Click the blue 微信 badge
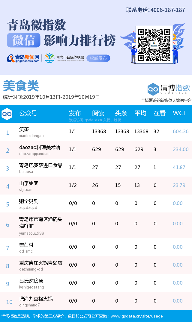192x322 pixels. pos(23,40)
